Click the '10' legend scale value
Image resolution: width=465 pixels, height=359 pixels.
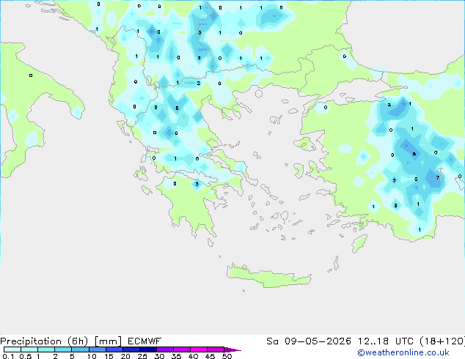(x=92, y=356)
